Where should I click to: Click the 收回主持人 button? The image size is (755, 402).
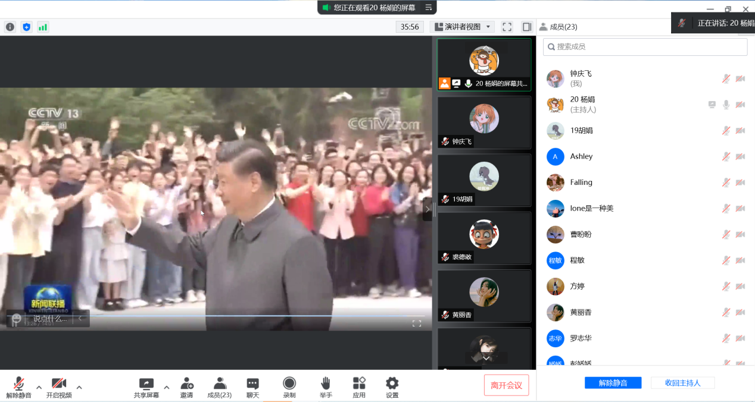click(x=682, y=383)
